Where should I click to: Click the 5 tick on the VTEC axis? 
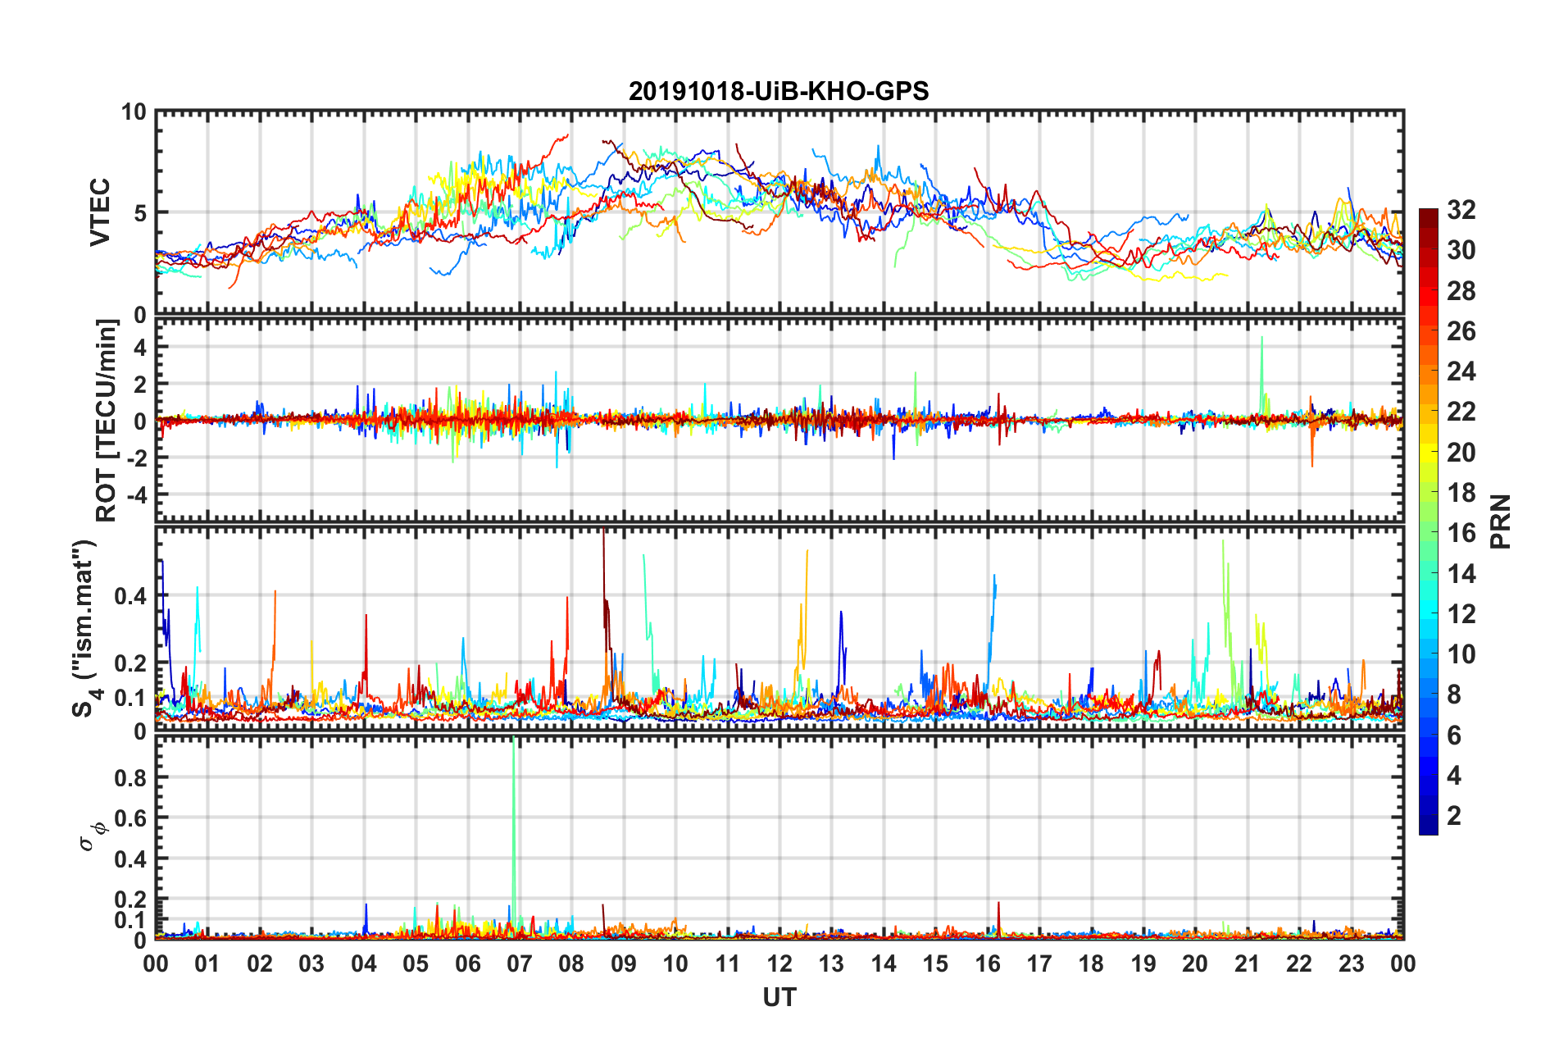coord(141,213)
